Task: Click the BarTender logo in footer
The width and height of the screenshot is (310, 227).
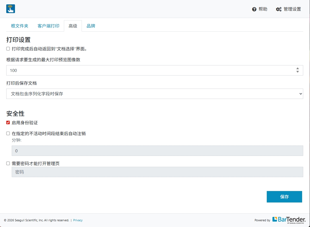Action: (x=289, y=220)
